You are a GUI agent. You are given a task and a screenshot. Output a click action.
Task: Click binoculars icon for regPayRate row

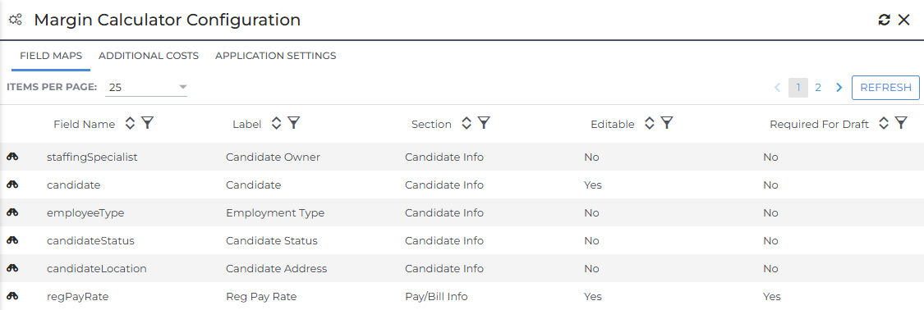pyautogui.click(x=13, y=297)
